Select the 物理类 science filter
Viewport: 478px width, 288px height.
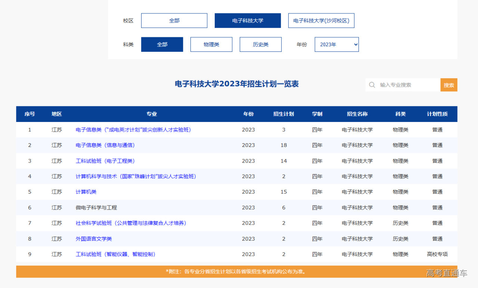coord(211,44)
